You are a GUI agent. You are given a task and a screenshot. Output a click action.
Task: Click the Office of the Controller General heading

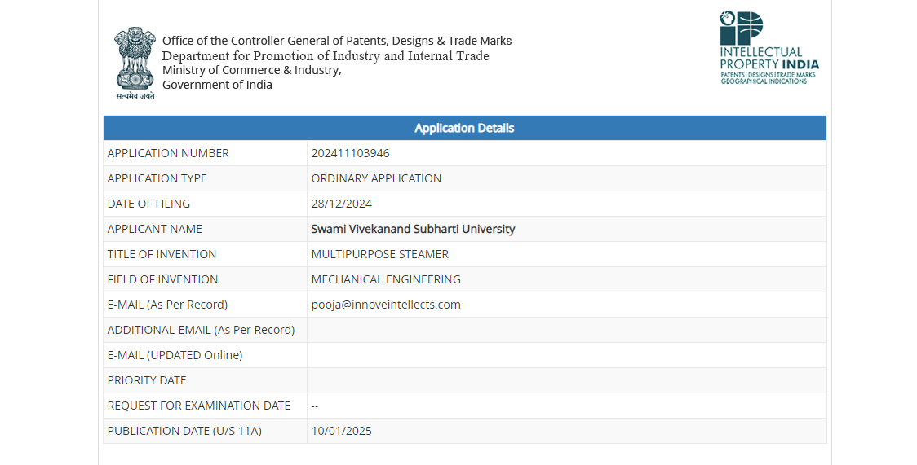pos(337,41)
